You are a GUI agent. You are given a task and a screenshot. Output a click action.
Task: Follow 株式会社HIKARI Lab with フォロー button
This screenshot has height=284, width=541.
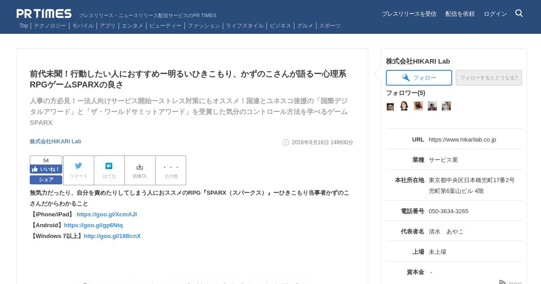[419, 78]
